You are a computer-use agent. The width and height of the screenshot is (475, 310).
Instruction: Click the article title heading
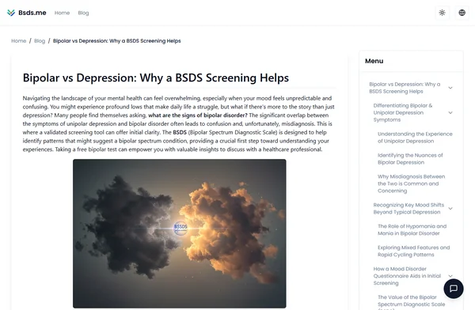[x=156, y=77]
